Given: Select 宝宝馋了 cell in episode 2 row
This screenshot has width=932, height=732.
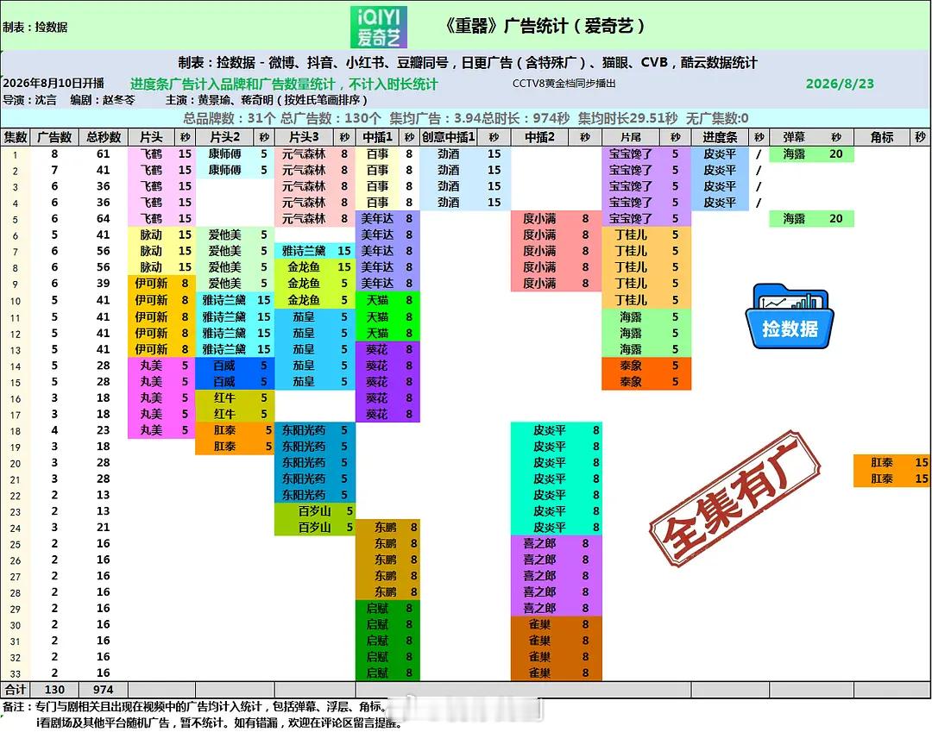Looking at the screenshot, I should tap(631, 170).
